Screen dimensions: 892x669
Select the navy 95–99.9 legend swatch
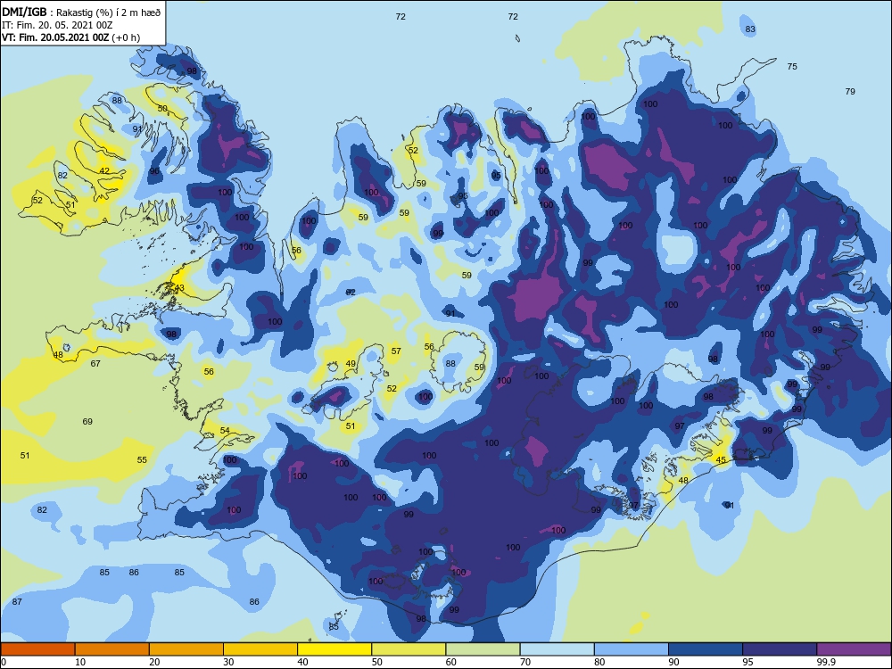click(x=780, y=649)
